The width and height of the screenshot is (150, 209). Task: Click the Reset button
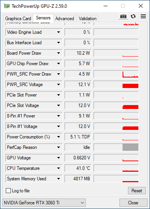tap(137, 191)
